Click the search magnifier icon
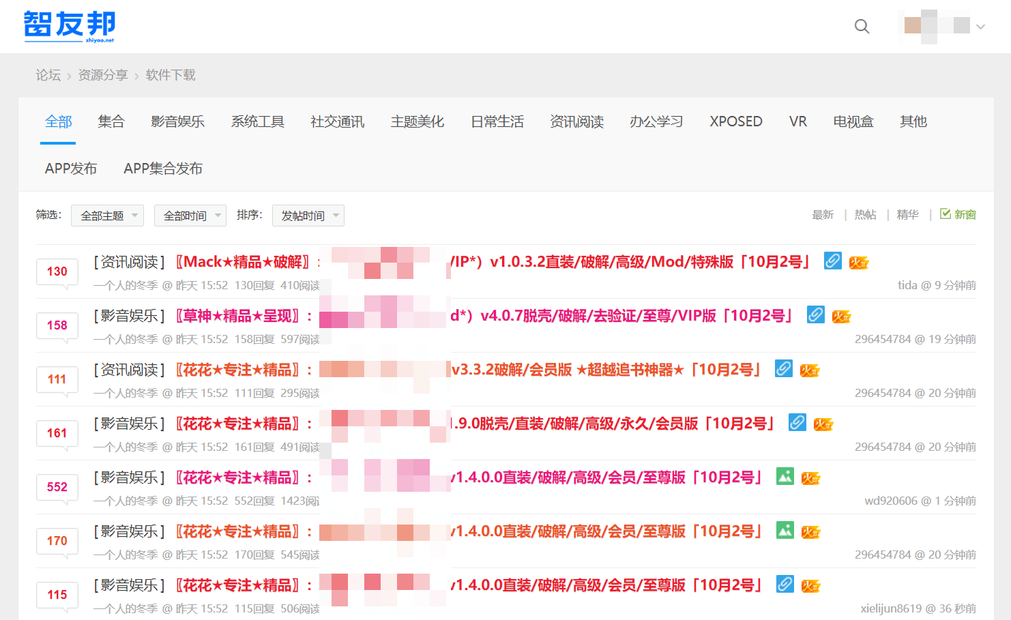Viewport: 1011px width, 620px height. pos(862,27)
